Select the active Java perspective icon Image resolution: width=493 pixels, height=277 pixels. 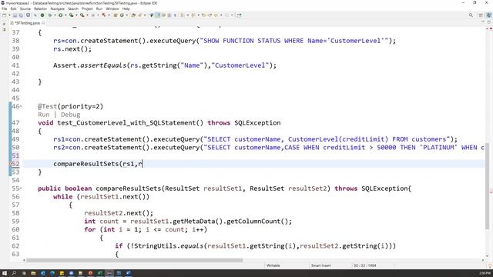tap(489, 15)
